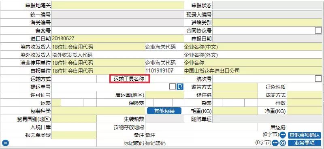This screenshot has height=149, width=324.
Task: Click the 境内收发货人 18位社会信用代码 field
Action: pos(98,47)
